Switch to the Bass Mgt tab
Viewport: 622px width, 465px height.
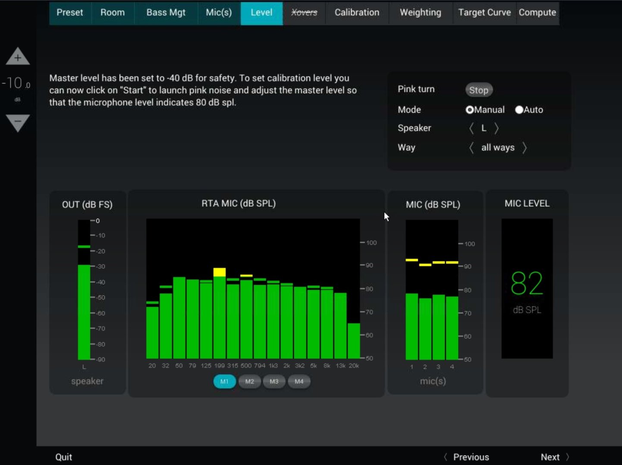166,13
